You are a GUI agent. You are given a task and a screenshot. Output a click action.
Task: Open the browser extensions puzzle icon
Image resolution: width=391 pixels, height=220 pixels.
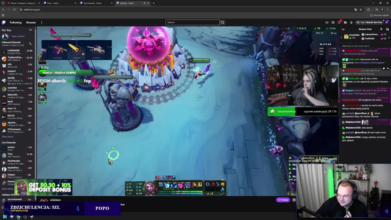click(368, 9)
